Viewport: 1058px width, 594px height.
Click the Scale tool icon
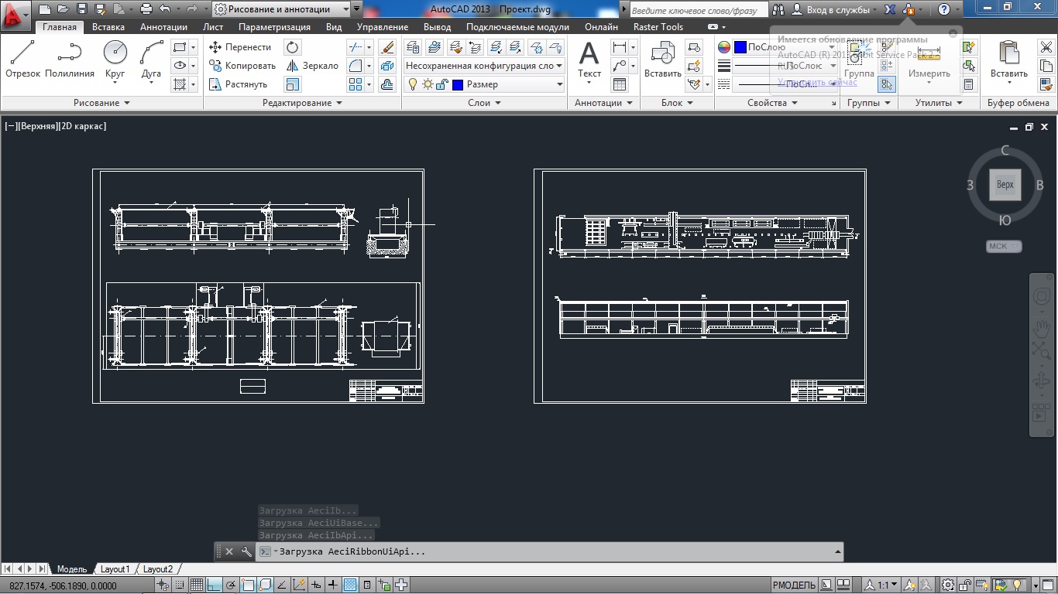293,84
